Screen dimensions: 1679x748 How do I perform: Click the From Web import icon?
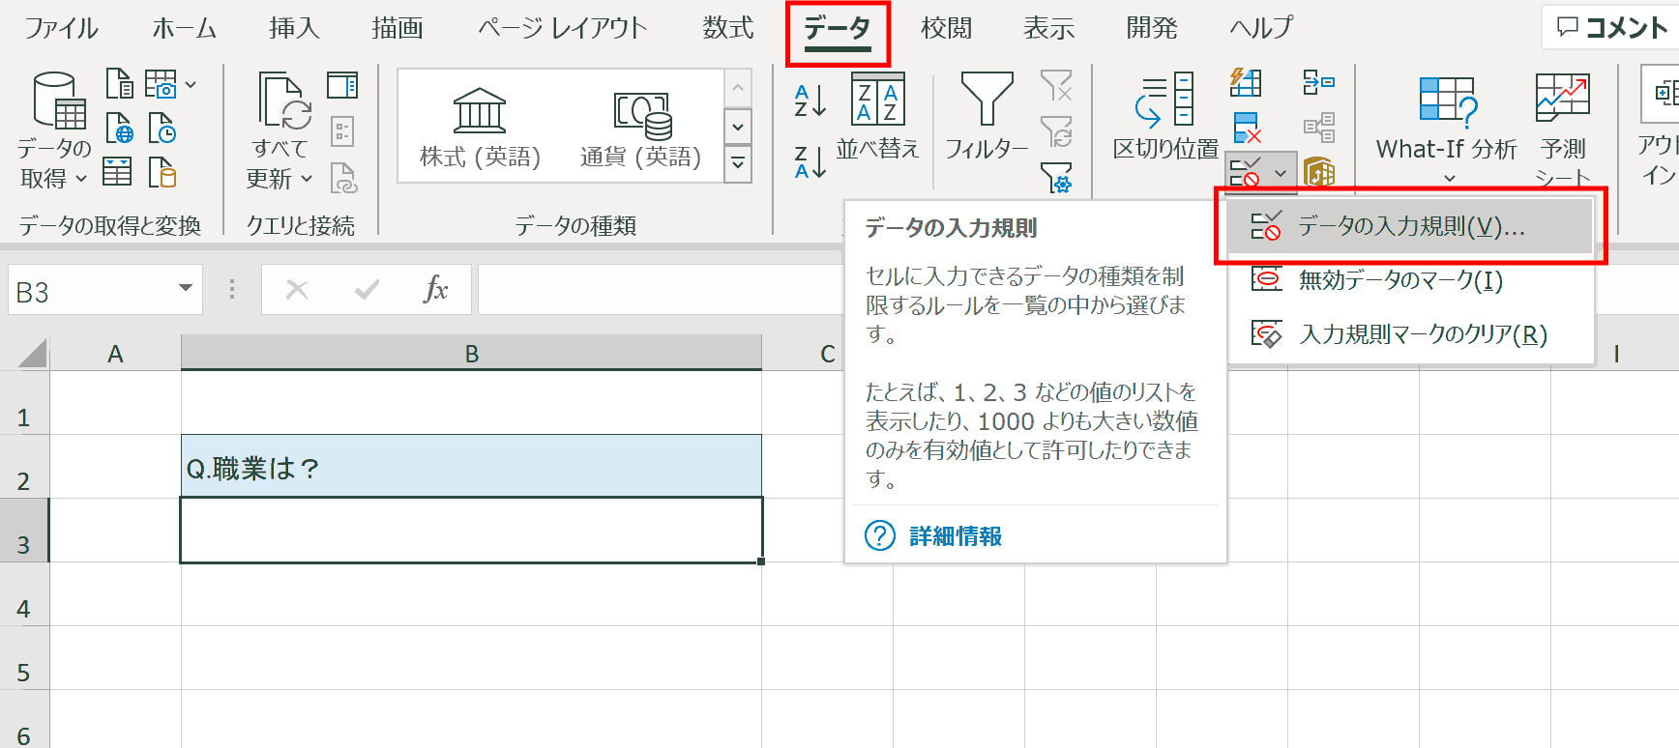119,129
